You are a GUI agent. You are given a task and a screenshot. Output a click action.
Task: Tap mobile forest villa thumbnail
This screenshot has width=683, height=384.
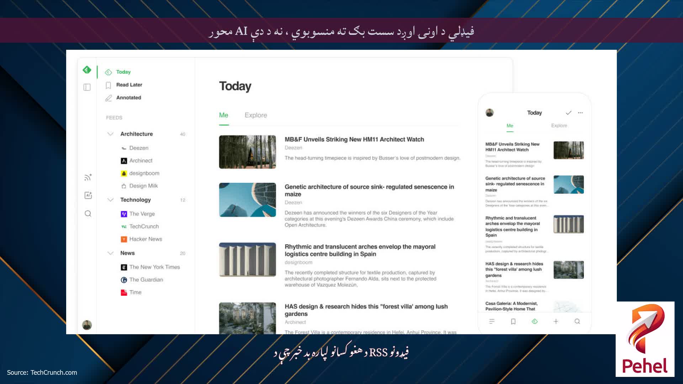[568, 270]
